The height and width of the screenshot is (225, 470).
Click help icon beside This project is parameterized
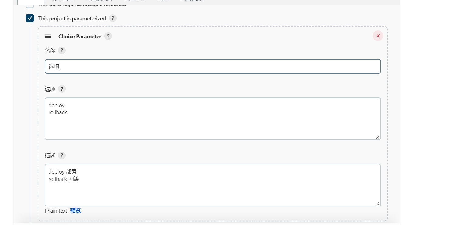coord(113,18)
